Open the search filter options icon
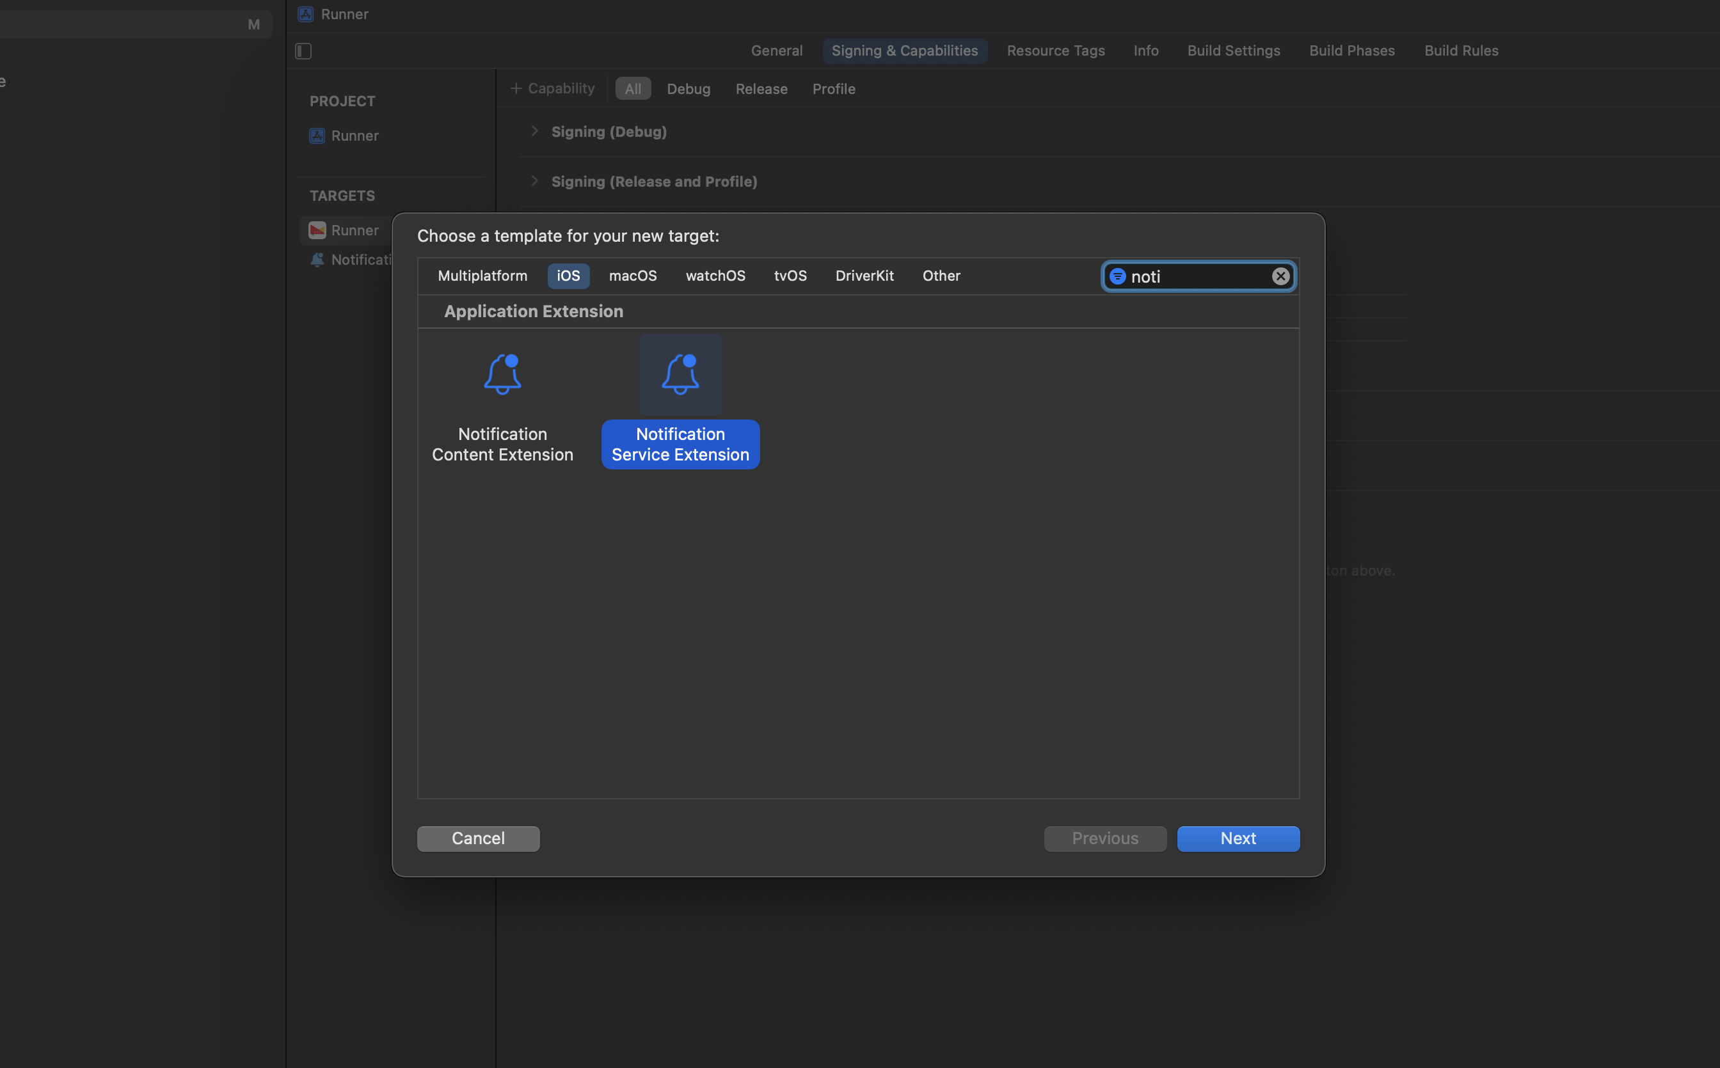The height and width of the screenshot is (1068, 1720). 1117,276
